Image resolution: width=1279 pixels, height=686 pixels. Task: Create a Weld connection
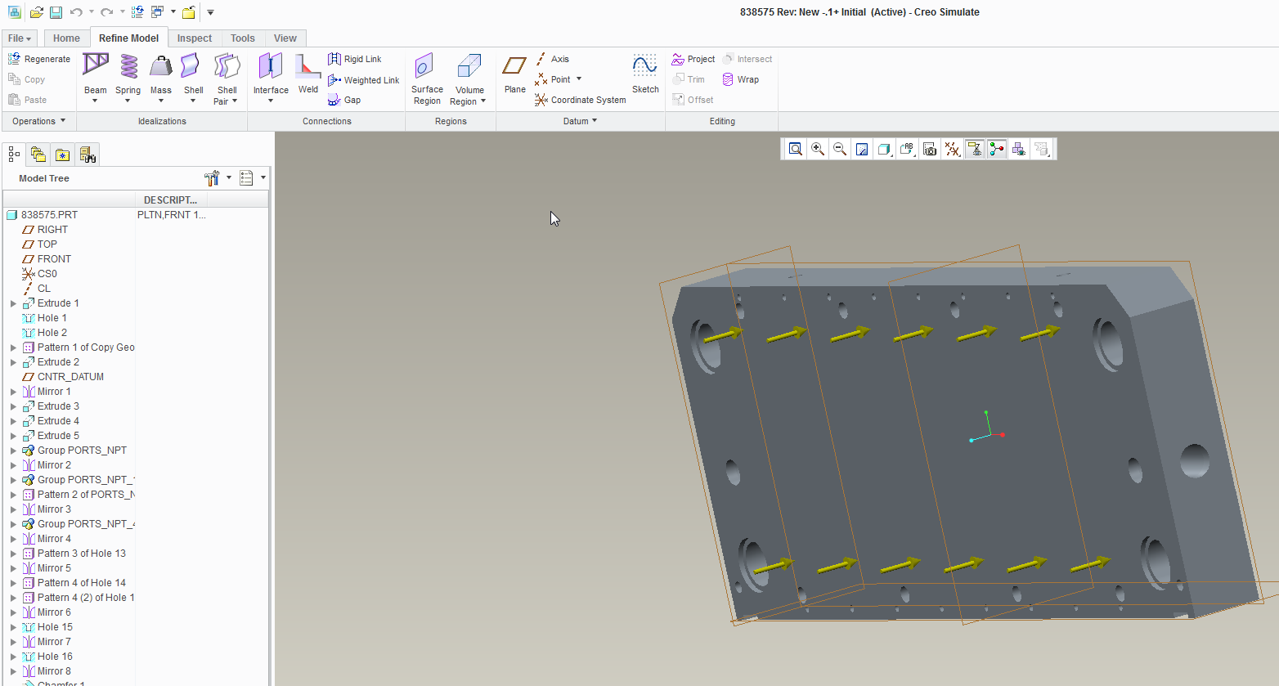[308, 74]
